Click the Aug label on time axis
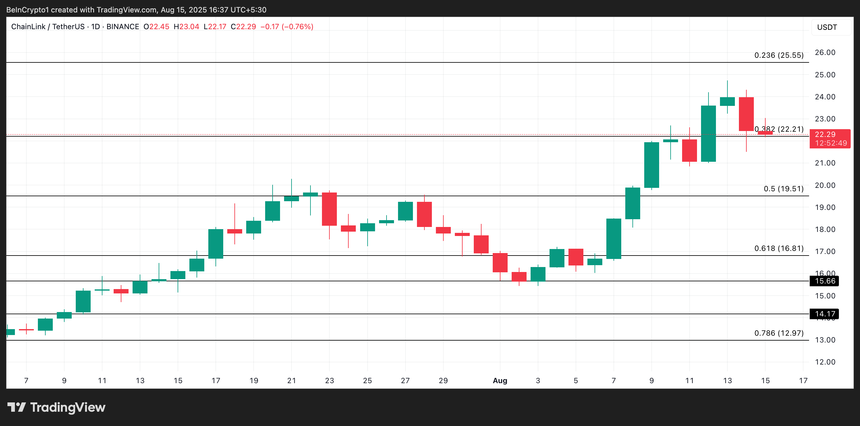Screen dimensions: 860x426 (x=500, y=381)
